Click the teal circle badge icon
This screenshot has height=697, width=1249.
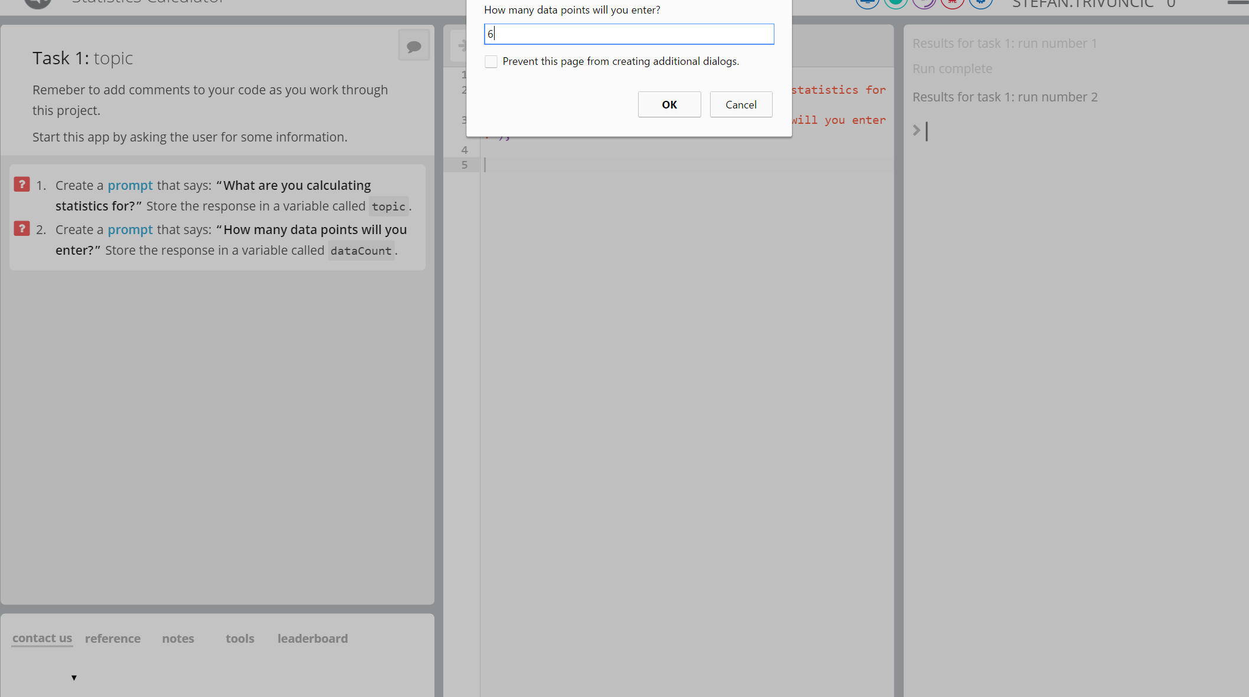[895, 2]
